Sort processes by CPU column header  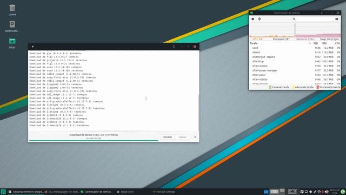click(x=337, y=43)
